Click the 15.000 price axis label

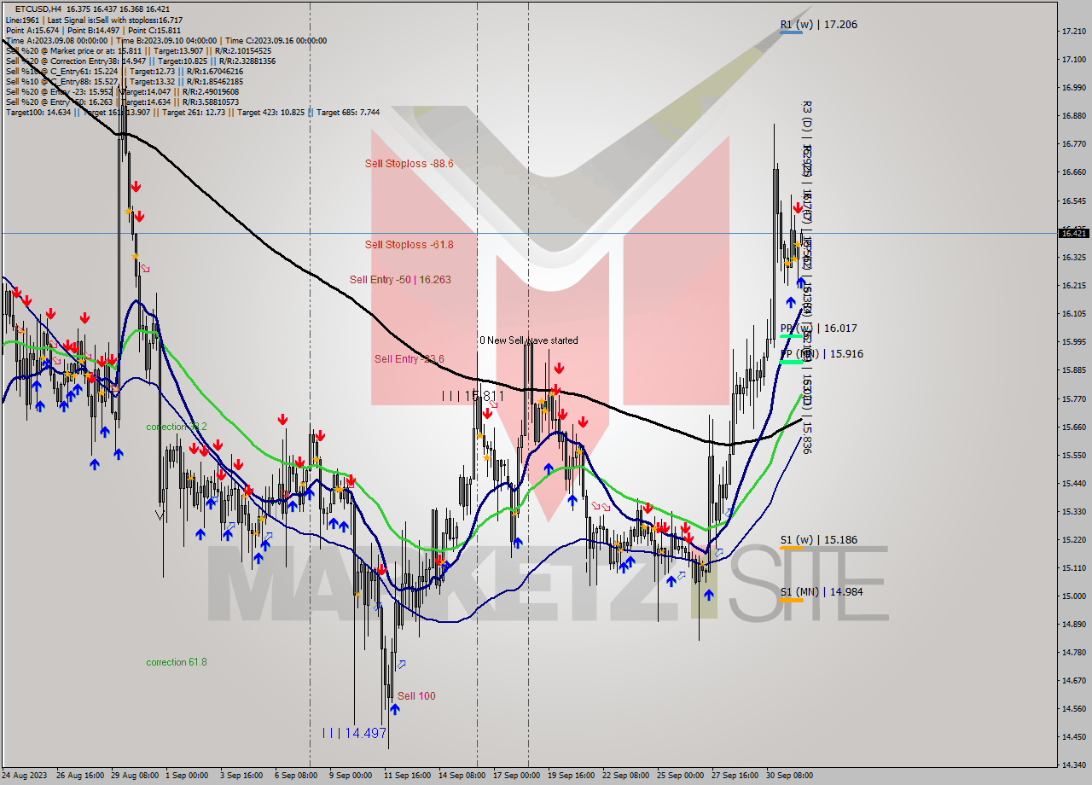click(x=1073, y=596)
